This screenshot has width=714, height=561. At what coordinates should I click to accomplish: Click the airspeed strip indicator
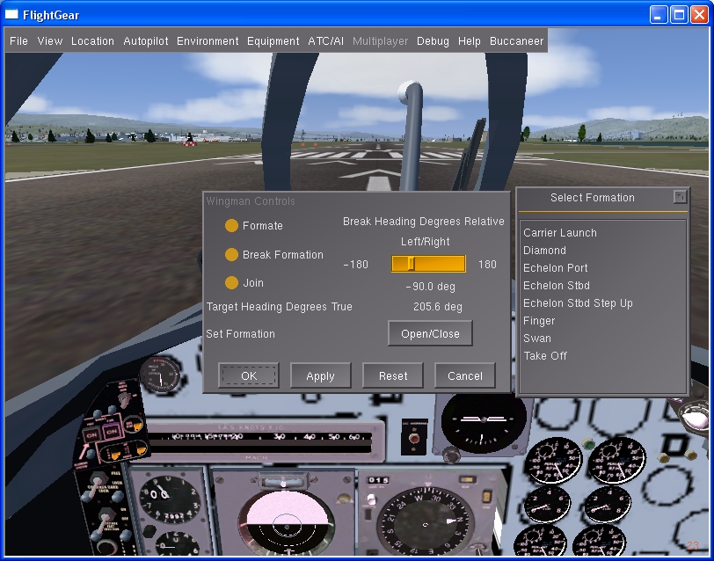click(x=261, y=442)
